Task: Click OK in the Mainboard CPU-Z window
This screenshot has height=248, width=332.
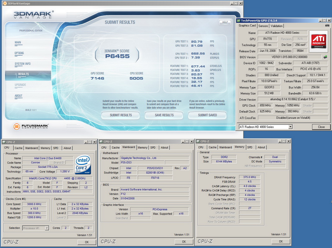Action: [184, 241]
